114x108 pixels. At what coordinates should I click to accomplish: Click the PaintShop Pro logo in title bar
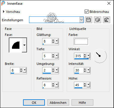click(4, 4)
